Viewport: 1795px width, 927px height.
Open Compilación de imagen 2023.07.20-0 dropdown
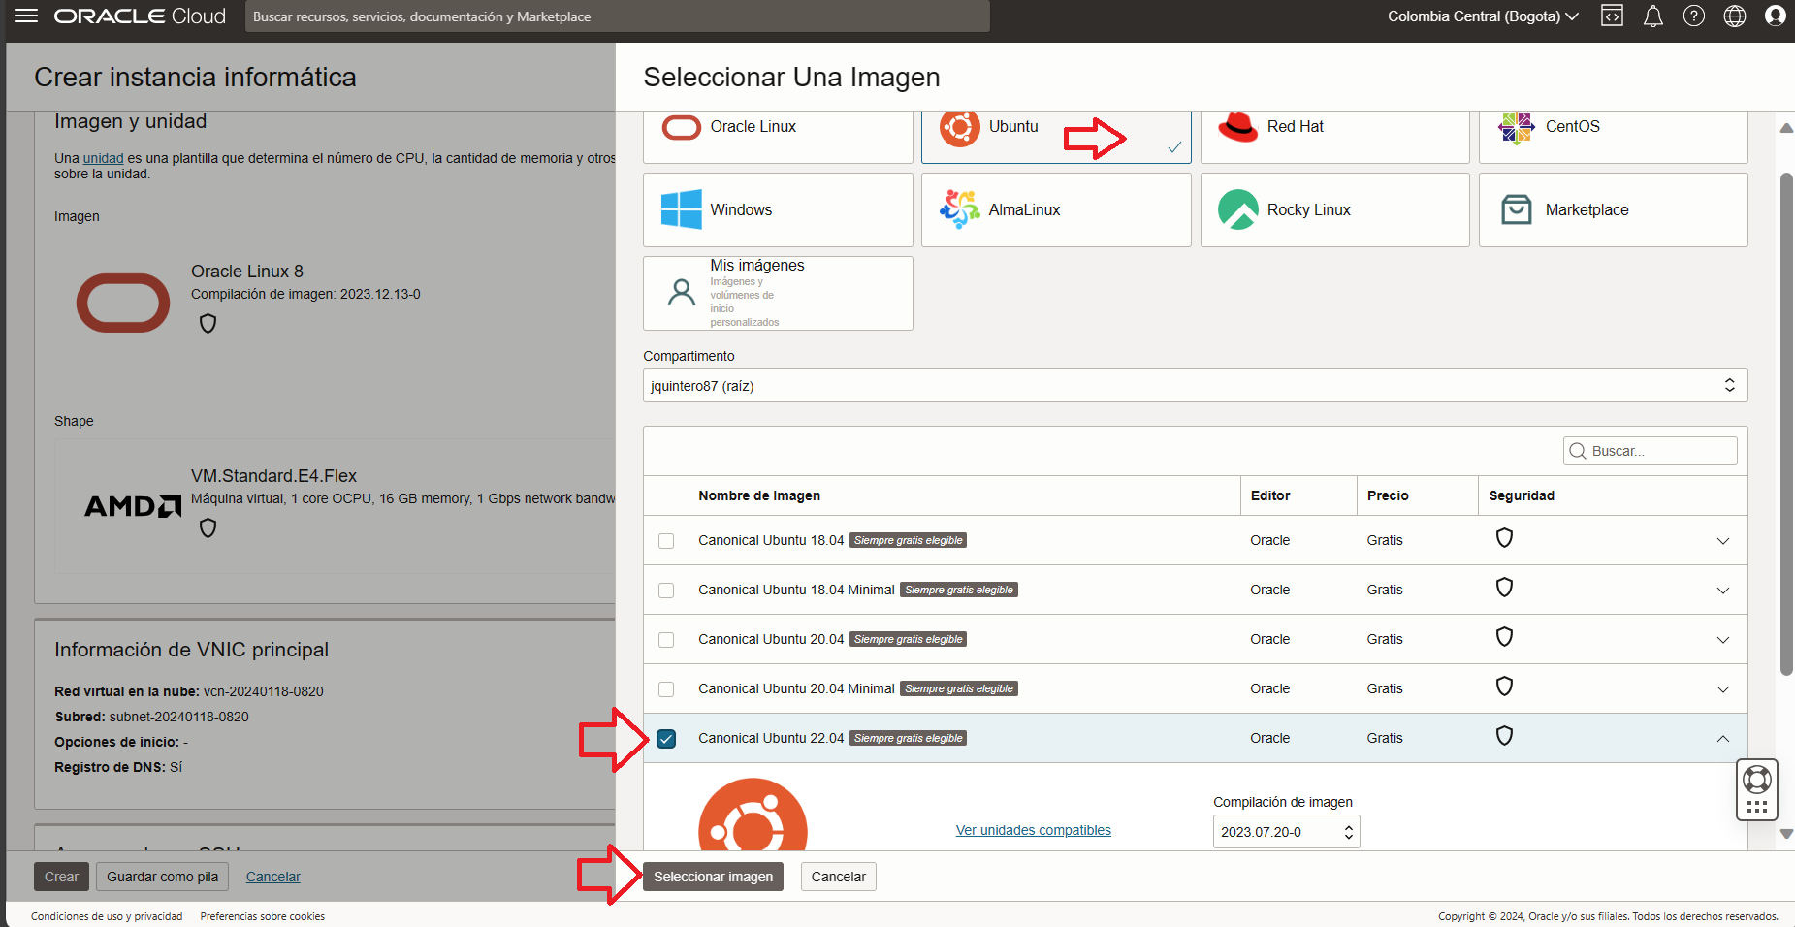[1286, 832]
